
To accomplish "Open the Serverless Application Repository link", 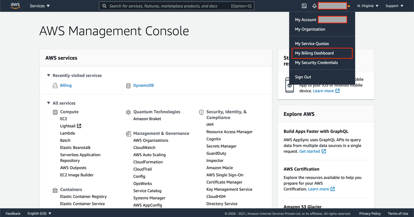I will (80, 158).
